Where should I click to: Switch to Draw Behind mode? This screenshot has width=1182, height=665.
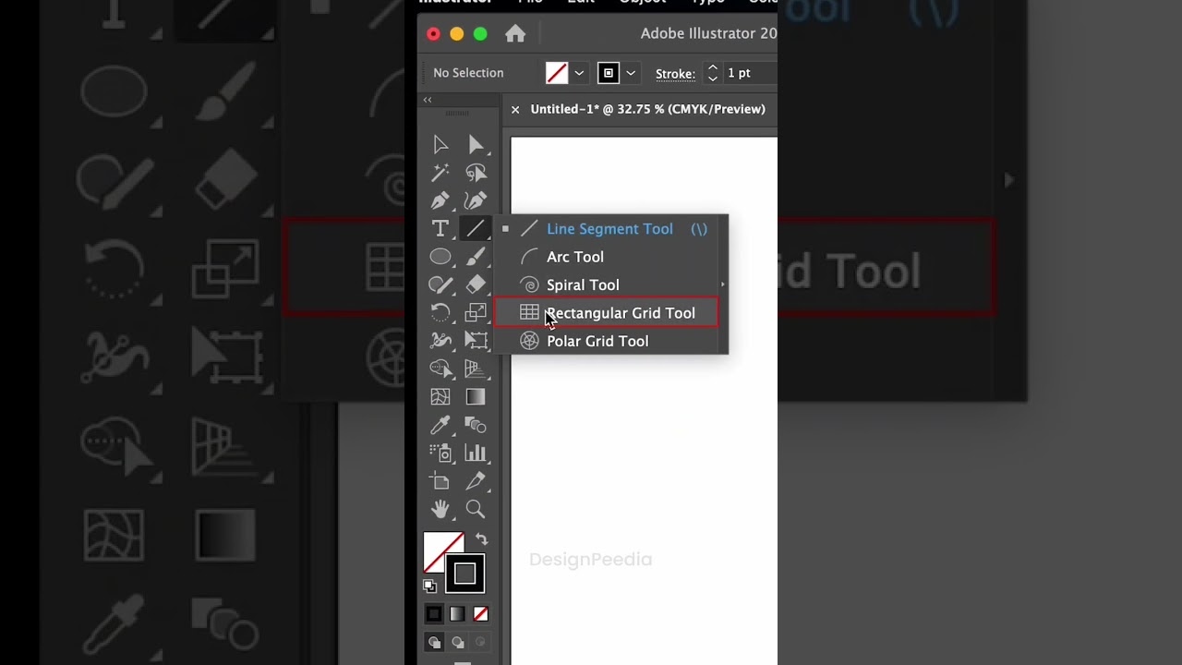pos(457,642)
